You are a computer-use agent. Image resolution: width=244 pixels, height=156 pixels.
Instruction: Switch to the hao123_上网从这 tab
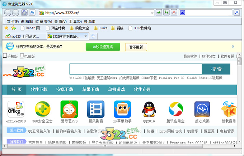[26, 36]
